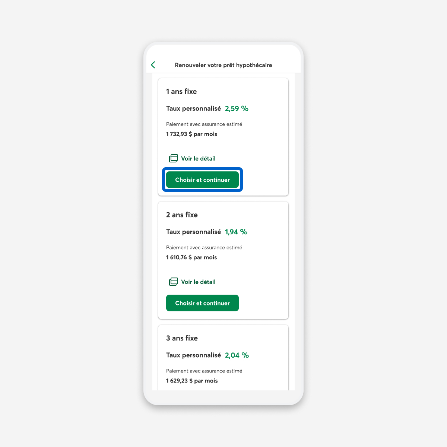Click details icon in 2 ans fixe card

[174, 282]
